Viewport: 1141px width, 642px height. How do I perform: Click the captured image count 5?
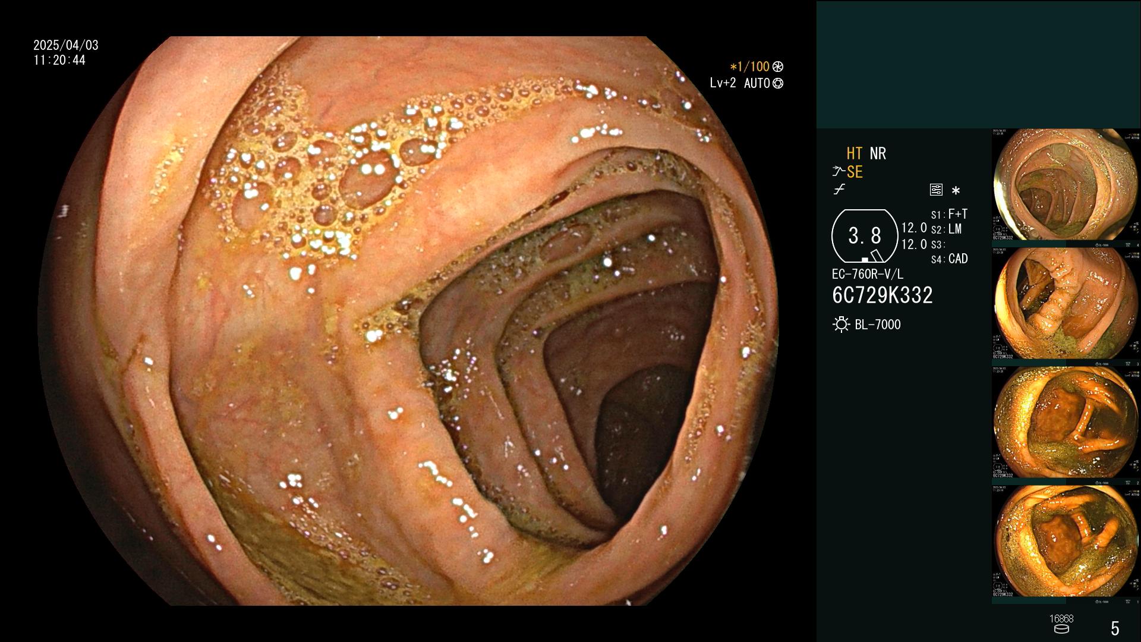(1115, 628)
